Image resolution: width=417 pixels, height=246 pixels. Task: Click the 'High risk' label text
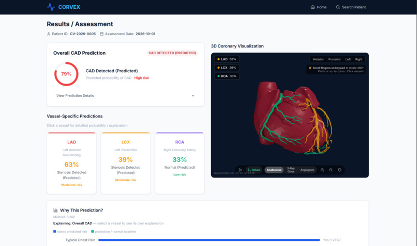tap(141, 78)
